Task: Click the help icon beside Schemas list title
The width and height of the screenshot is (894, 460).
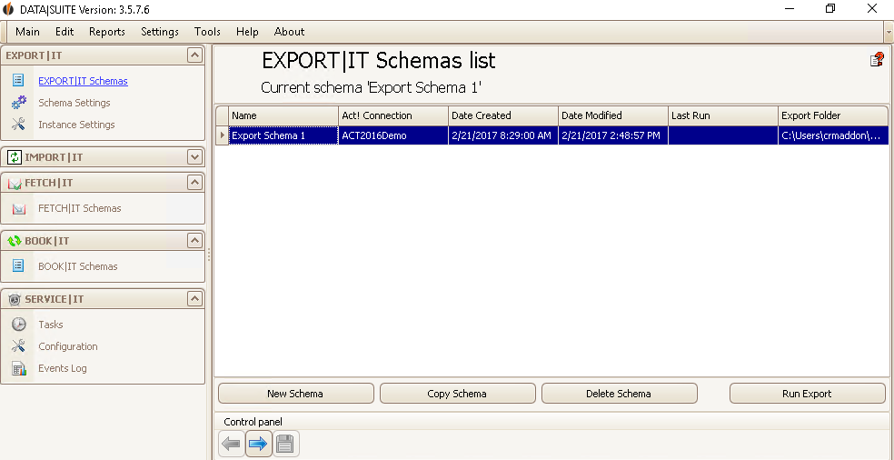Action: pyautogui.click(x=877, y=59)
